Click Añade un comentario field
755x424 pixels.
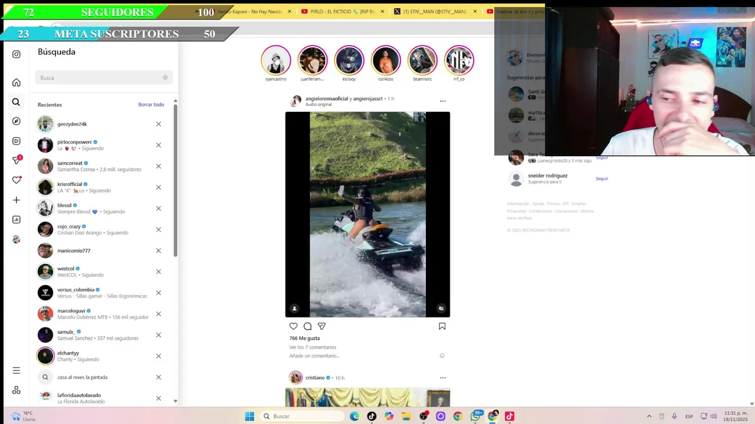(x=314, y=356)
